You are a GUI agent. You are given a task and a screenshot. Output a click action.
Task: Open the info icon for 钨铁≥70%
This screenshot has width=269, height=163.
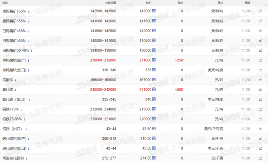point(21,110)
